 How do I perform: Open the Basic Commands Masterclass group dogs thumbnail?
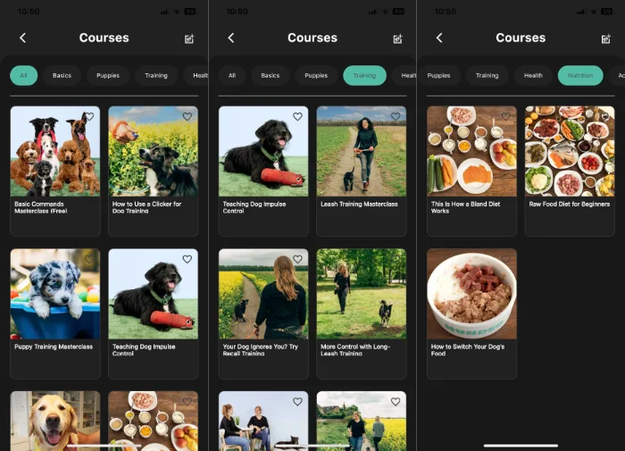(x=55, y=151)
